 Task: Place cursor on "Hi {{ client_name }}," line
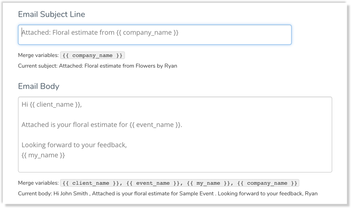click(52, 105)
